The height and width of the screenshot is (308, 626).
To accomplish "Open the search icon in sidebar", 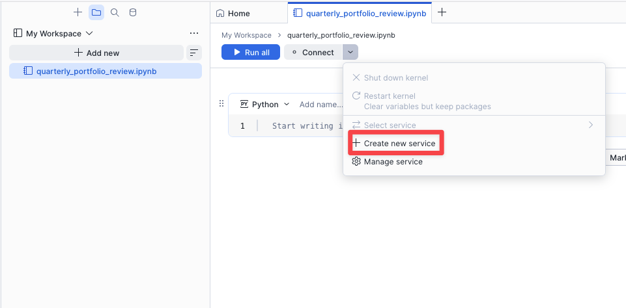I will click(x=115, y=12).
